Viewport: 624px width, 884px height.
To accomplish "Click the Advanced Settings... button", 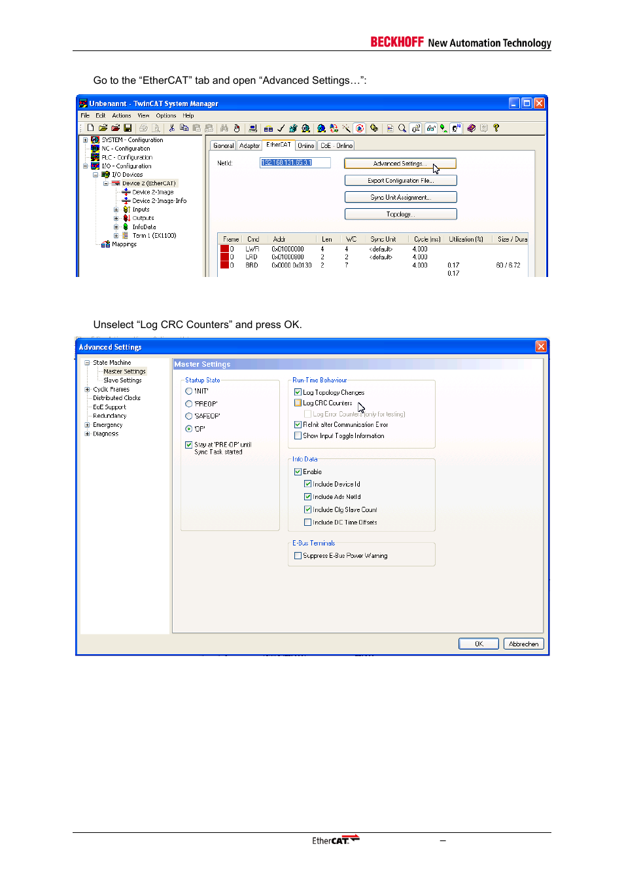I will (x=400, y=164).
